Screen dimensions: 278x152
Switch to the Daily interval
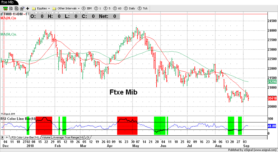[x=130, y=8]
